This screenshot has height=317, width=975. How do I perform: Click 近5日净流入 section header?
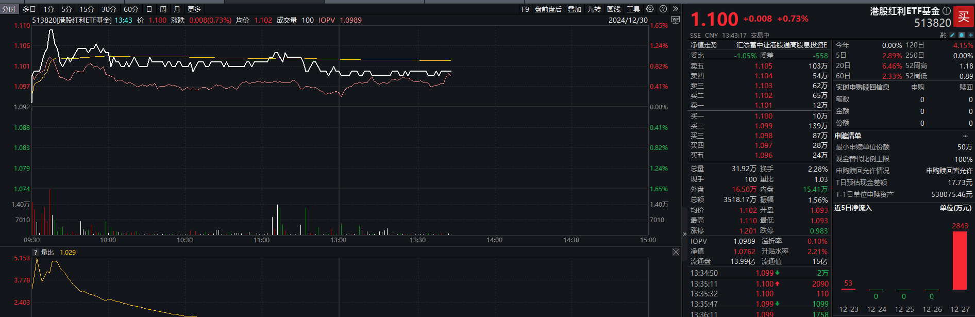853,208
